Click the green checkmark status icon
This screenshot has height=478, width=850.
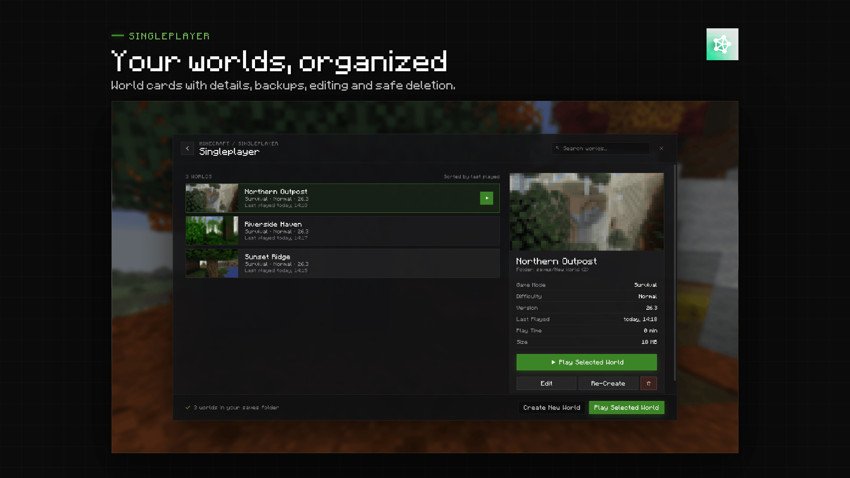click(x=188, y=408)
